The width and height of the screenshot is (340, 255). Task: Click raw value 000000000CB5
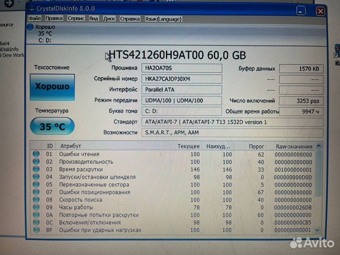coord(293,223)
